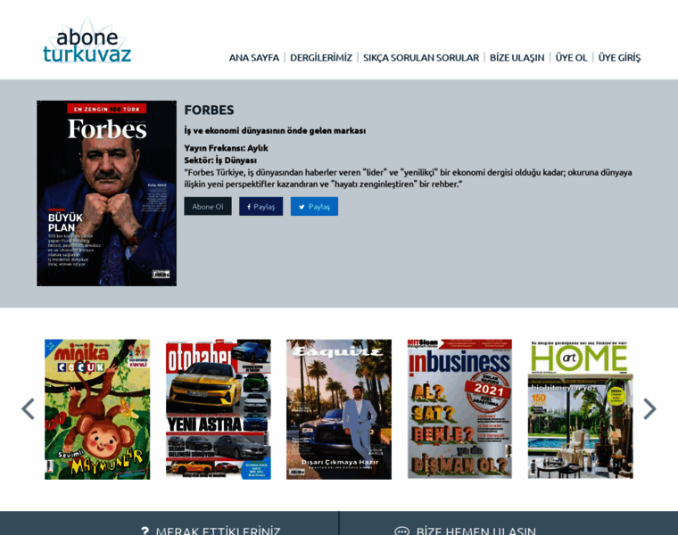Click the chat bubble icon in footer
The width and height of the screenshot is (678, 535).
(401, 531)
